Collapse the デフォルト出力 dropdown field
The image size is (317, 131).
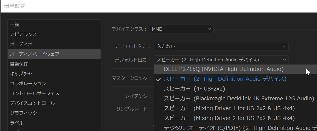[221, 60]
